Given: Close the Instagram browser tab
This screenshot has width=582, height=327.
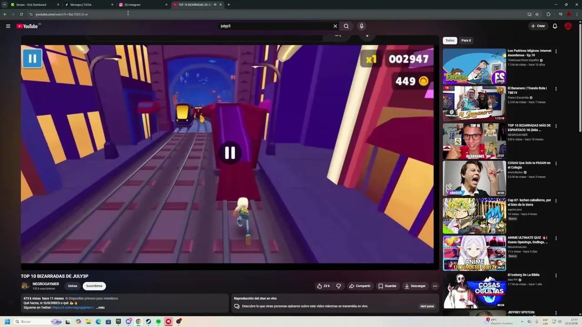Looking at the screenshot, I should point(166,5).
